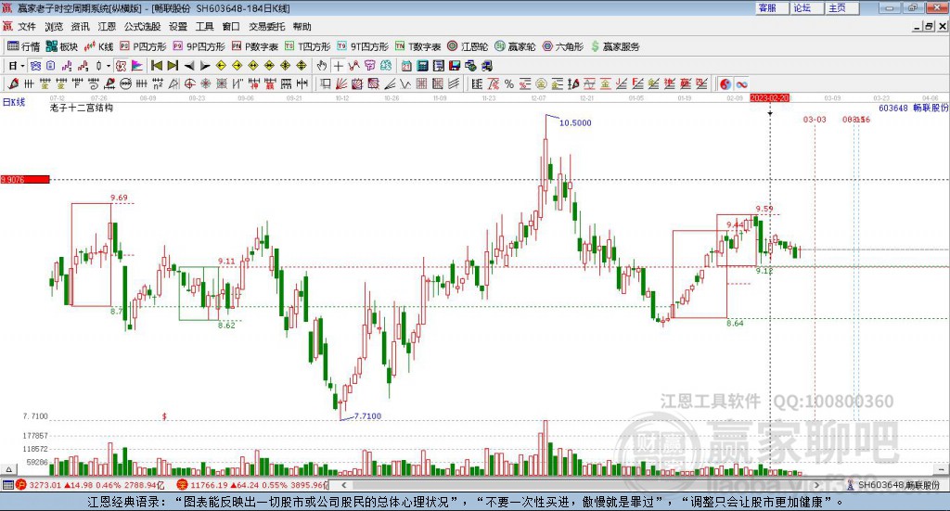
Task: Click the 7.7100 low price label
Action: coord(367,416)
